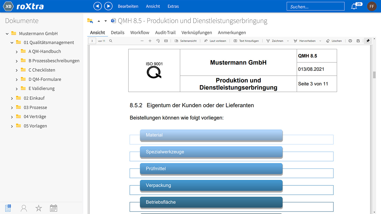The height and width of the screenshot is (214, 381).
Task: Click the zoom in plus icon
Action: tap(150, 41)
